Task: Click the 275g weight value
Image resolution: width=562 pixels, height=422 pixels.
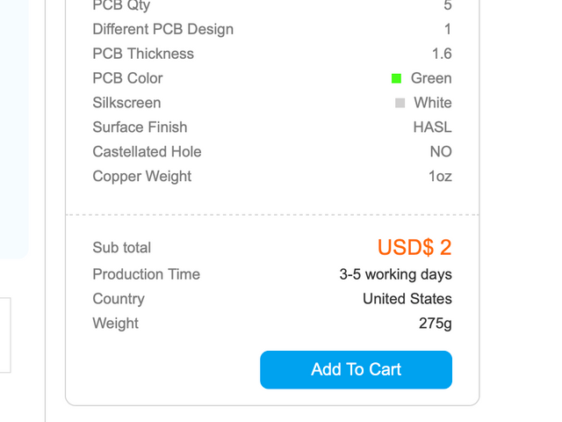Action: tap(435, 324)
